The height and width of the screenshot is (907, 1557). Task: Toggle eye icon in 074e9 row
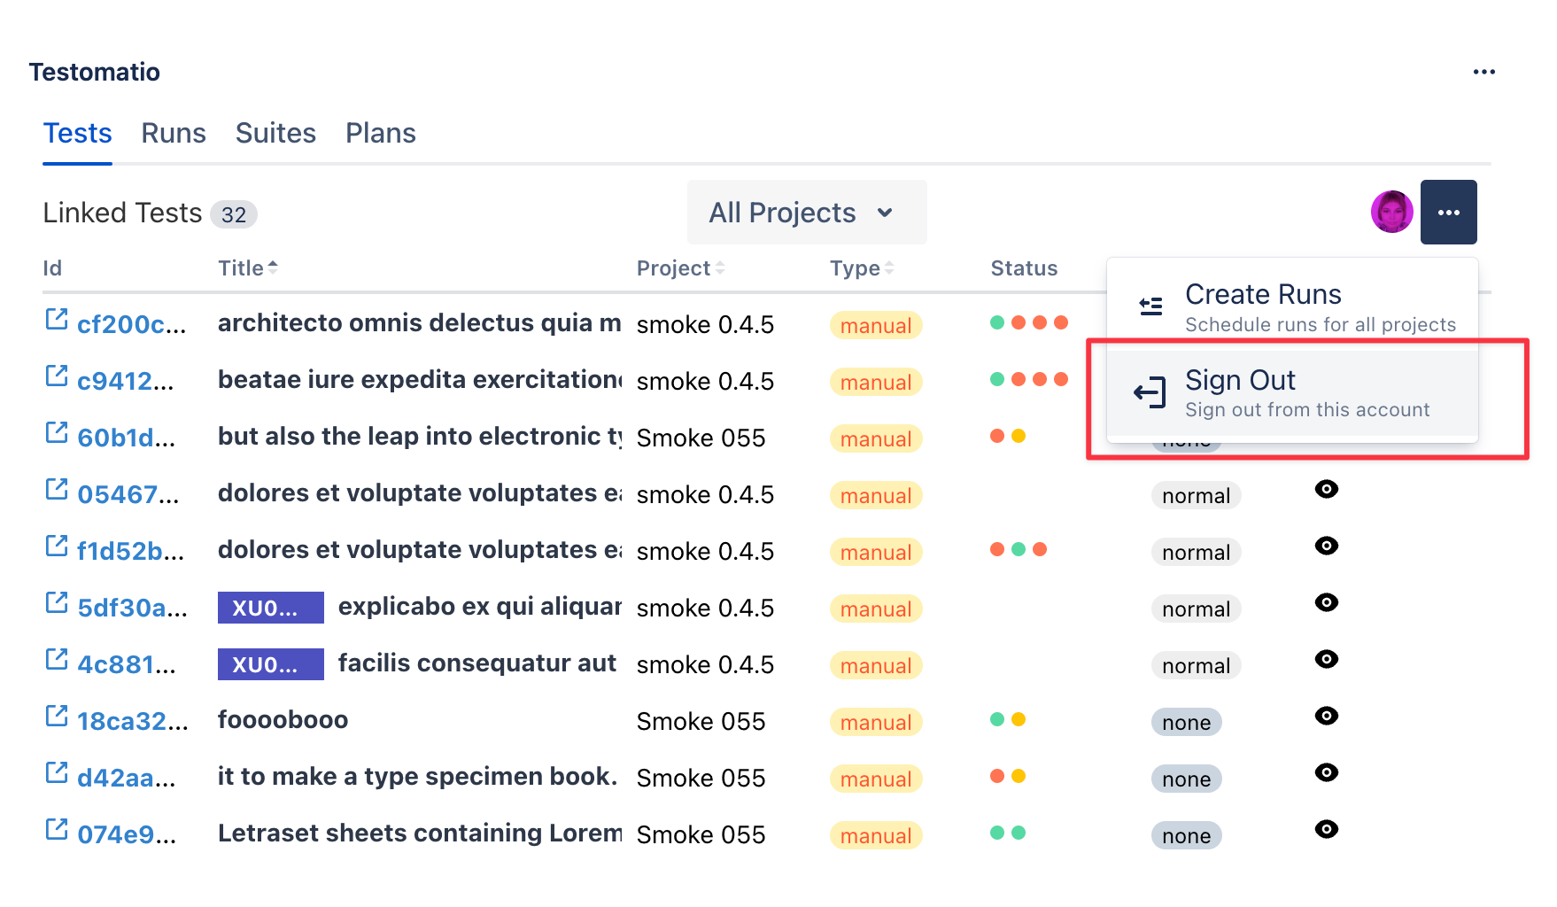click(1326, 829)
